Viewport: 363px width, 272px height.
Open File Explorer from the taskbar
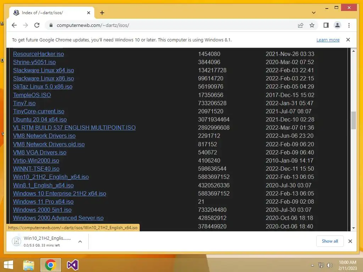(x=29, y=265)
